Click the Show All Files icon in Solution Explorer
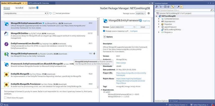This screenshot has height=106, width=215. click(168, 7)
